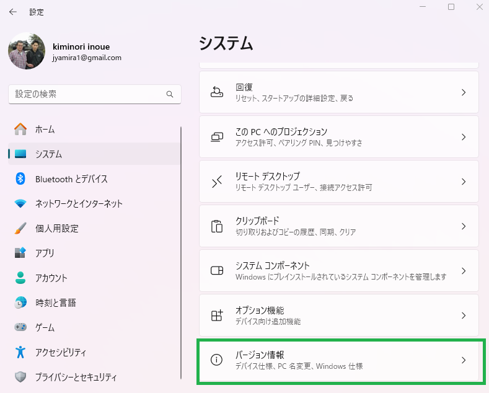
Task: Expand the 回復 chevron
Action: point(464,92)
